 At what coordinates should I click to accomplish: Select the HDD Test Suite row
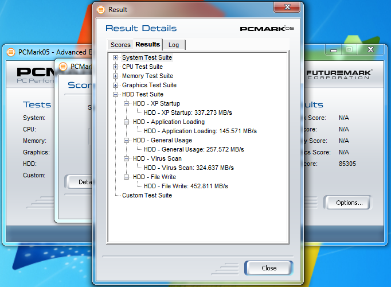143,94
